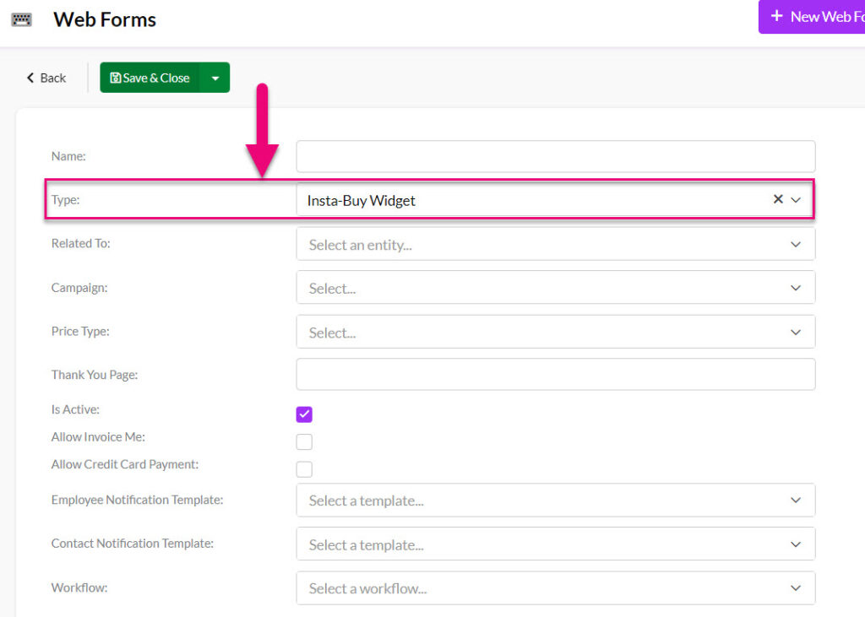
Task: Click the back chevron arrow icon
Action: click(x=30, y=78)
